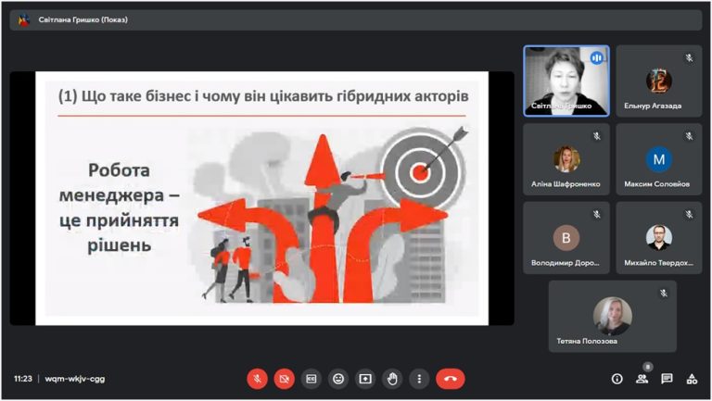The height and width of the screenshot is (401, 712).
Task: Open the activities shapes icon
Action: click(x=692, y=379)
